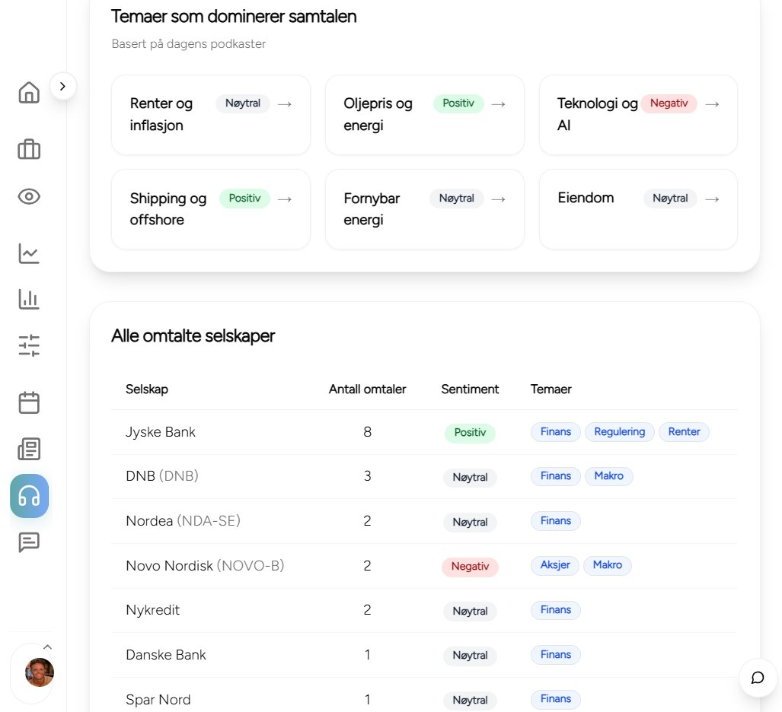Screen dimensions: 782x712
Task: Click Positiv badge on Shipping og offshore
Action: 244,199
